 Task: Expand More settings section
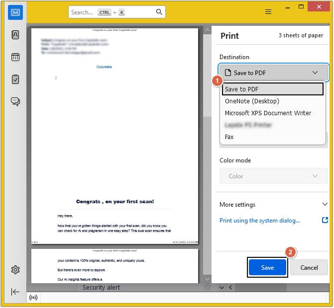click(273, 205)
